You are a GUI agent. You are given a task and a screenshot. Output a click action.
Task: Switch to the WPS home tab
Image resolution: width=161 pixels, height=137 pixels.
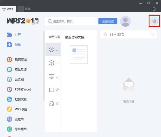click(8, 9)
